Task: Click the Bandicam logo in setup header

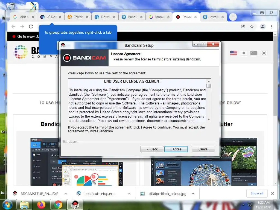Action: (84, 58)
